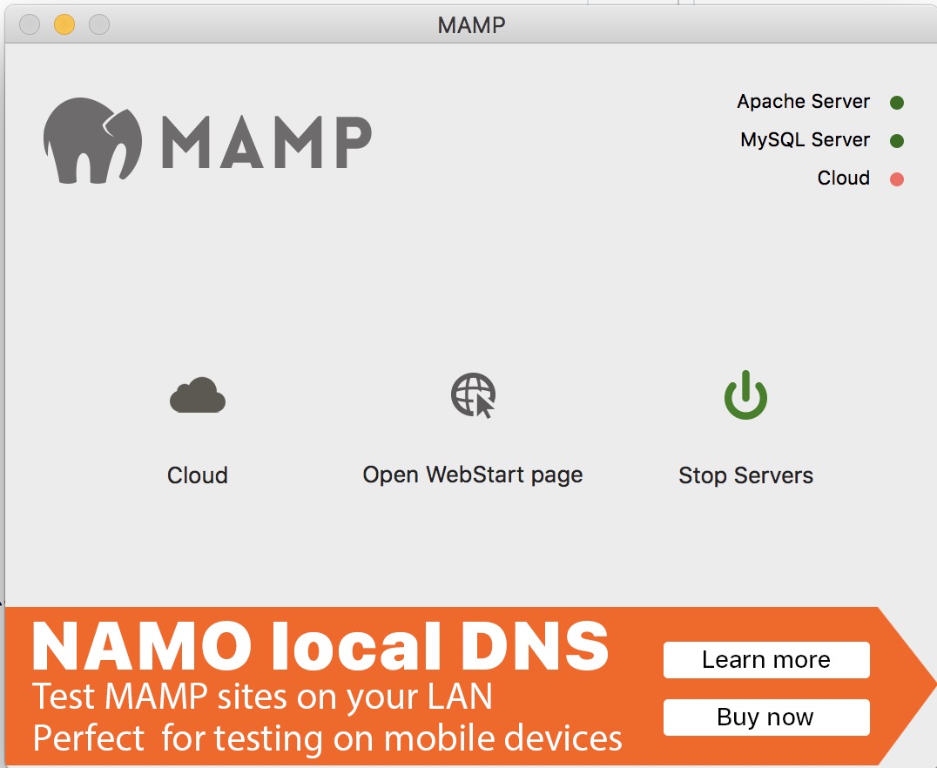Click the Cloud status label top right
This screenshot has width=937, height=768.
(843, 179)
